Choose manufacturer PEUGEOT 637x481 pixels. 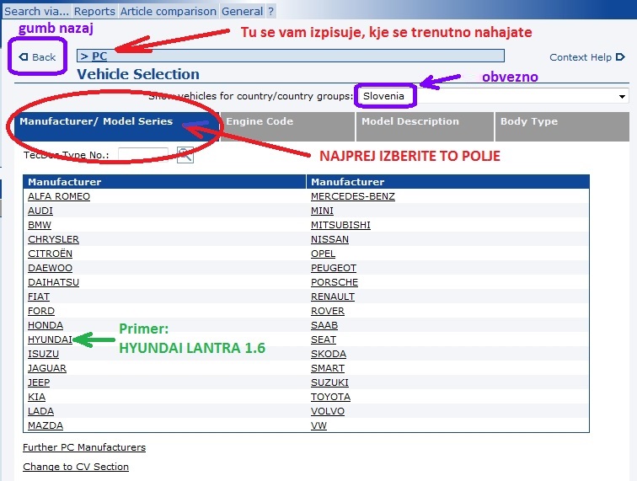(x=334, y=268)
